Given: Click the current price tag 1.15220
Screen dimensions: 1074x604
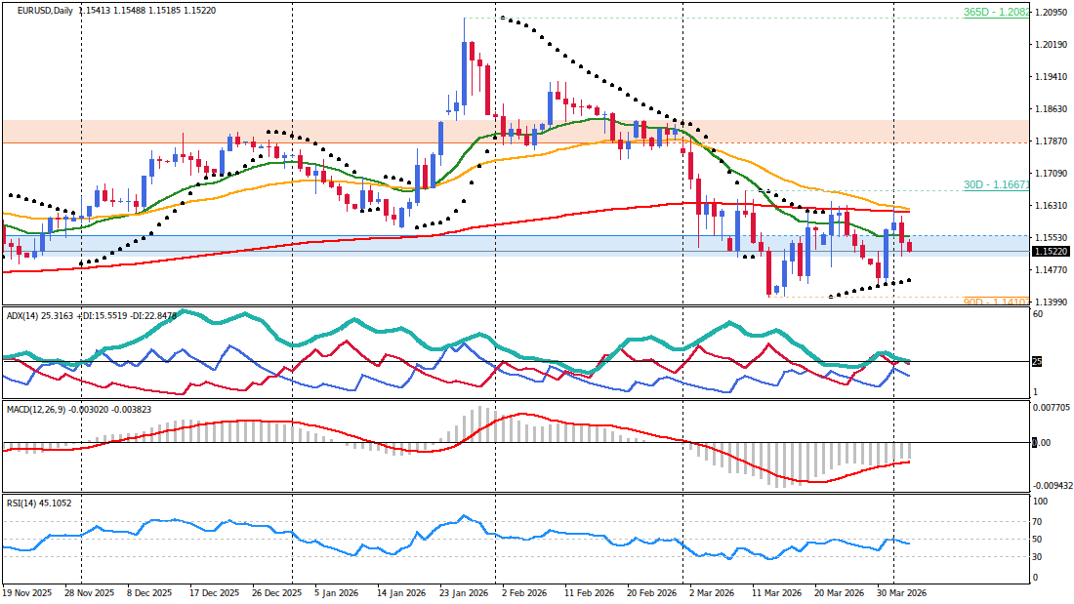Looking at the screenshot, I should point(1052,252).
